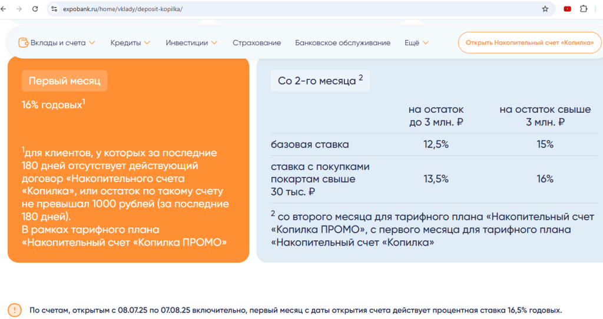Click the ставка с покупками по картам label
The image size is (603, 319).
click(320, 179)
